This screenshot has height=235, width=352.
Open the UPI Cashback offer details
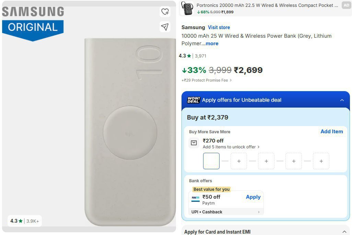coord(226,212)
